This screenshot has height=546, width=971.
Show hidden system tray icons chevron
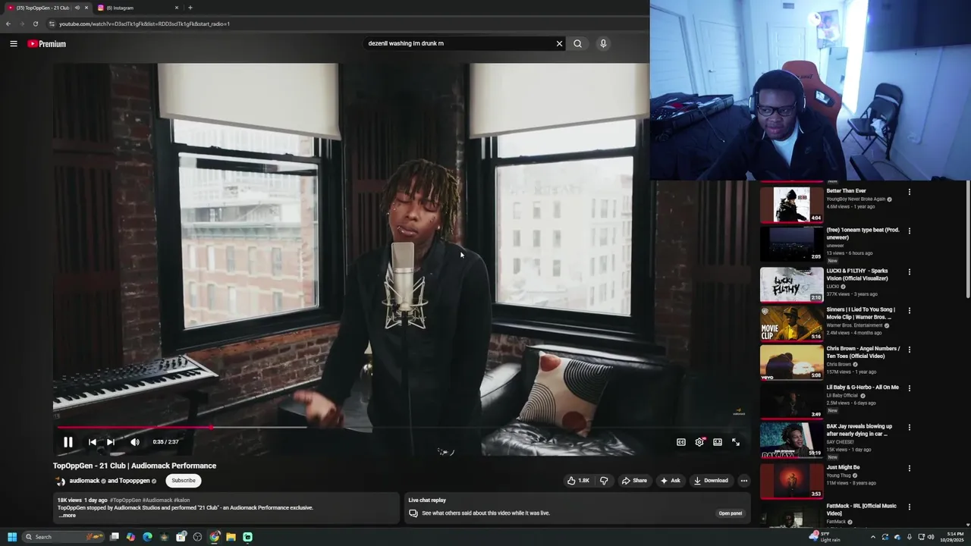point(872,537)
